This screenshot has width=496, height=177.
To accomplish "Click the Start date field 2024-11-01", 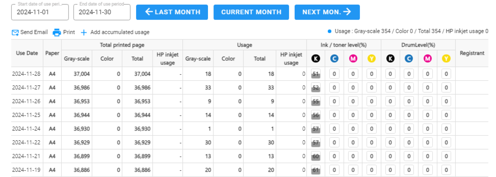I will point(40,12).
